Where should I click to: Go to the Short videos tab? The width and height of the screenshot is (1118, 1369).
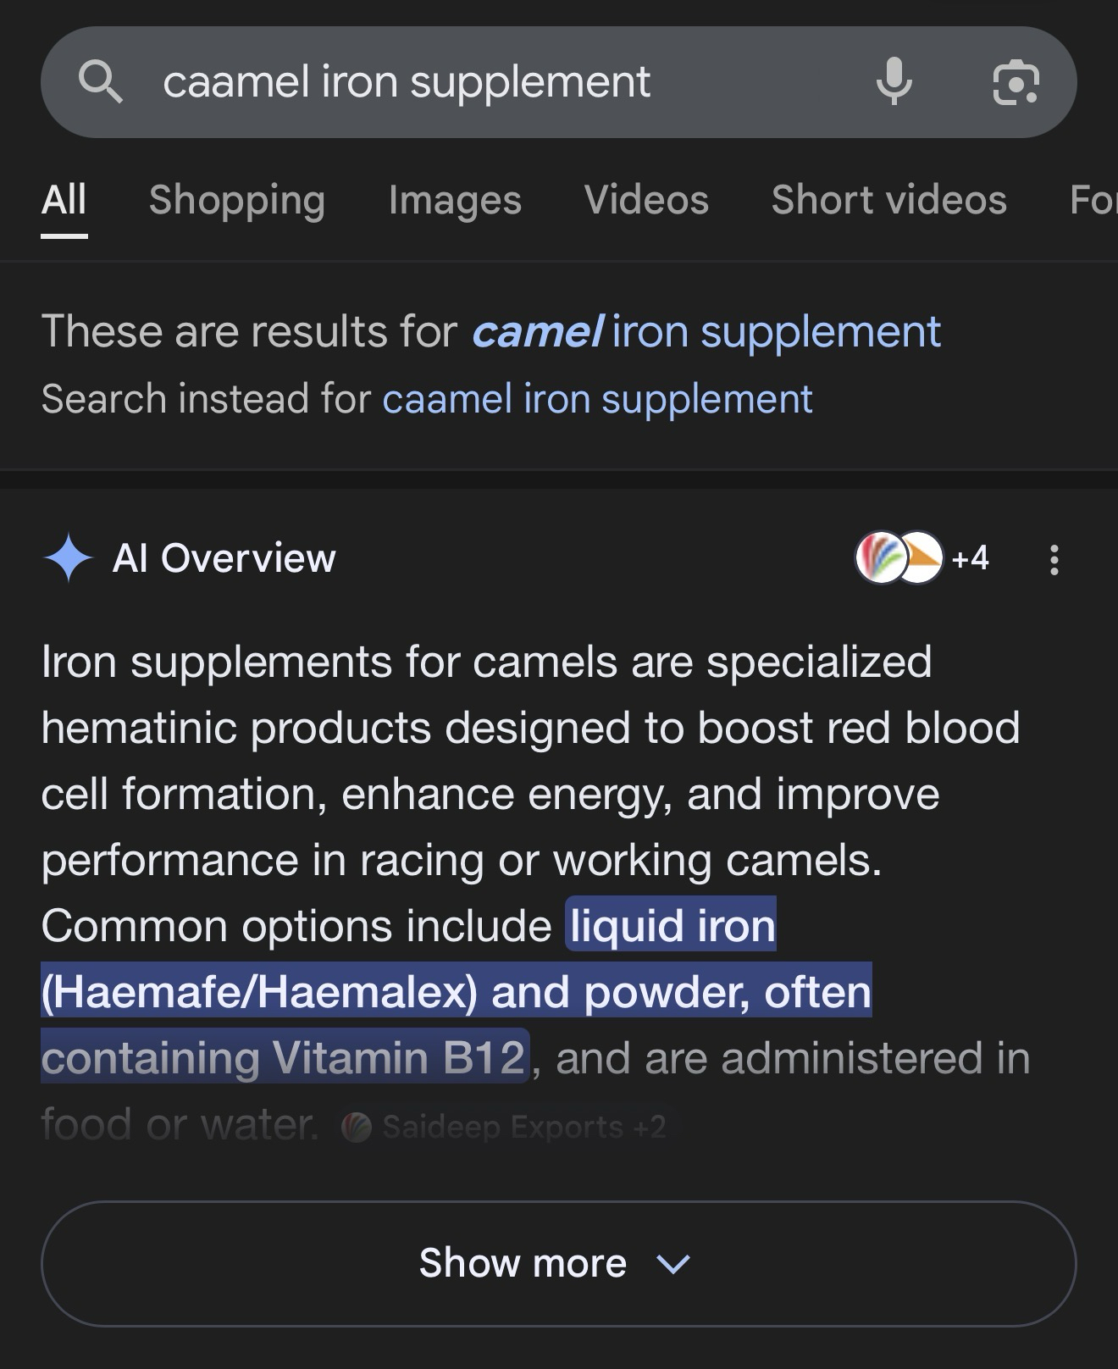[x=888, y=200]
